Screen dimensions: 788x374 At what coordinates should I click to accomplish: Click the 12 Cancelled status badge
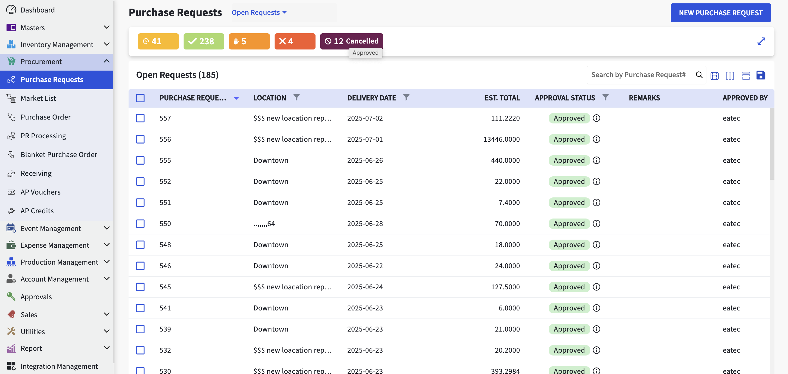(351, 41)
